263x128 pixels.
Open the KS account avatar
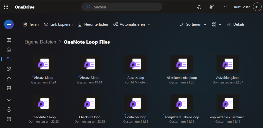pos(257,7)
